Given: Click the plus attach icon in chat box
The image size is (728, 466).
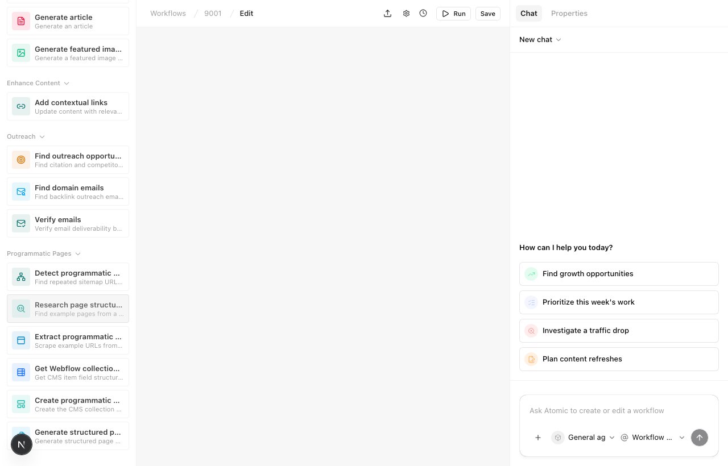Looking at the screenshot, I should [538, 438].
